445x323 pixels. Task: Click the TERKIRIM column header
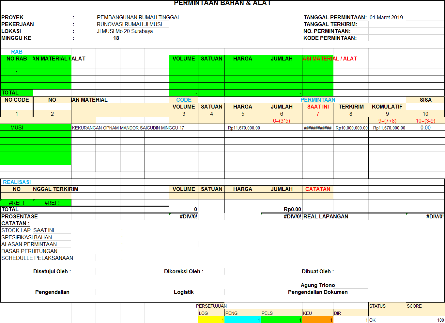click(x=351, y=107)
